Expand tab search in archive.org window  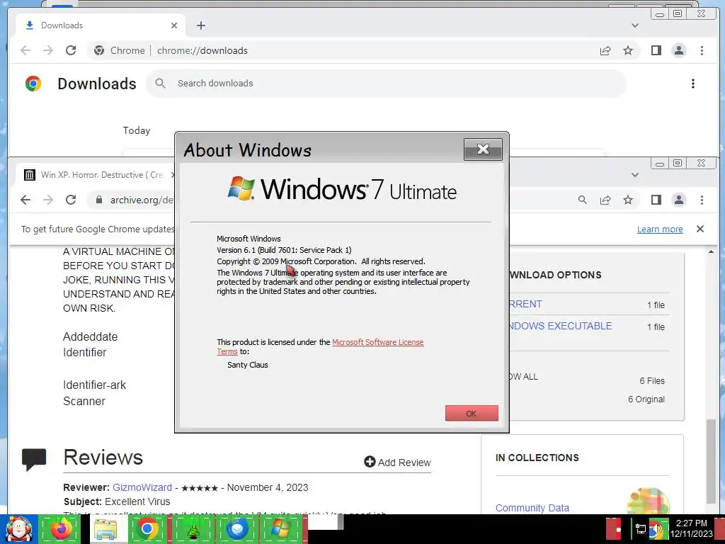(635, 175)
